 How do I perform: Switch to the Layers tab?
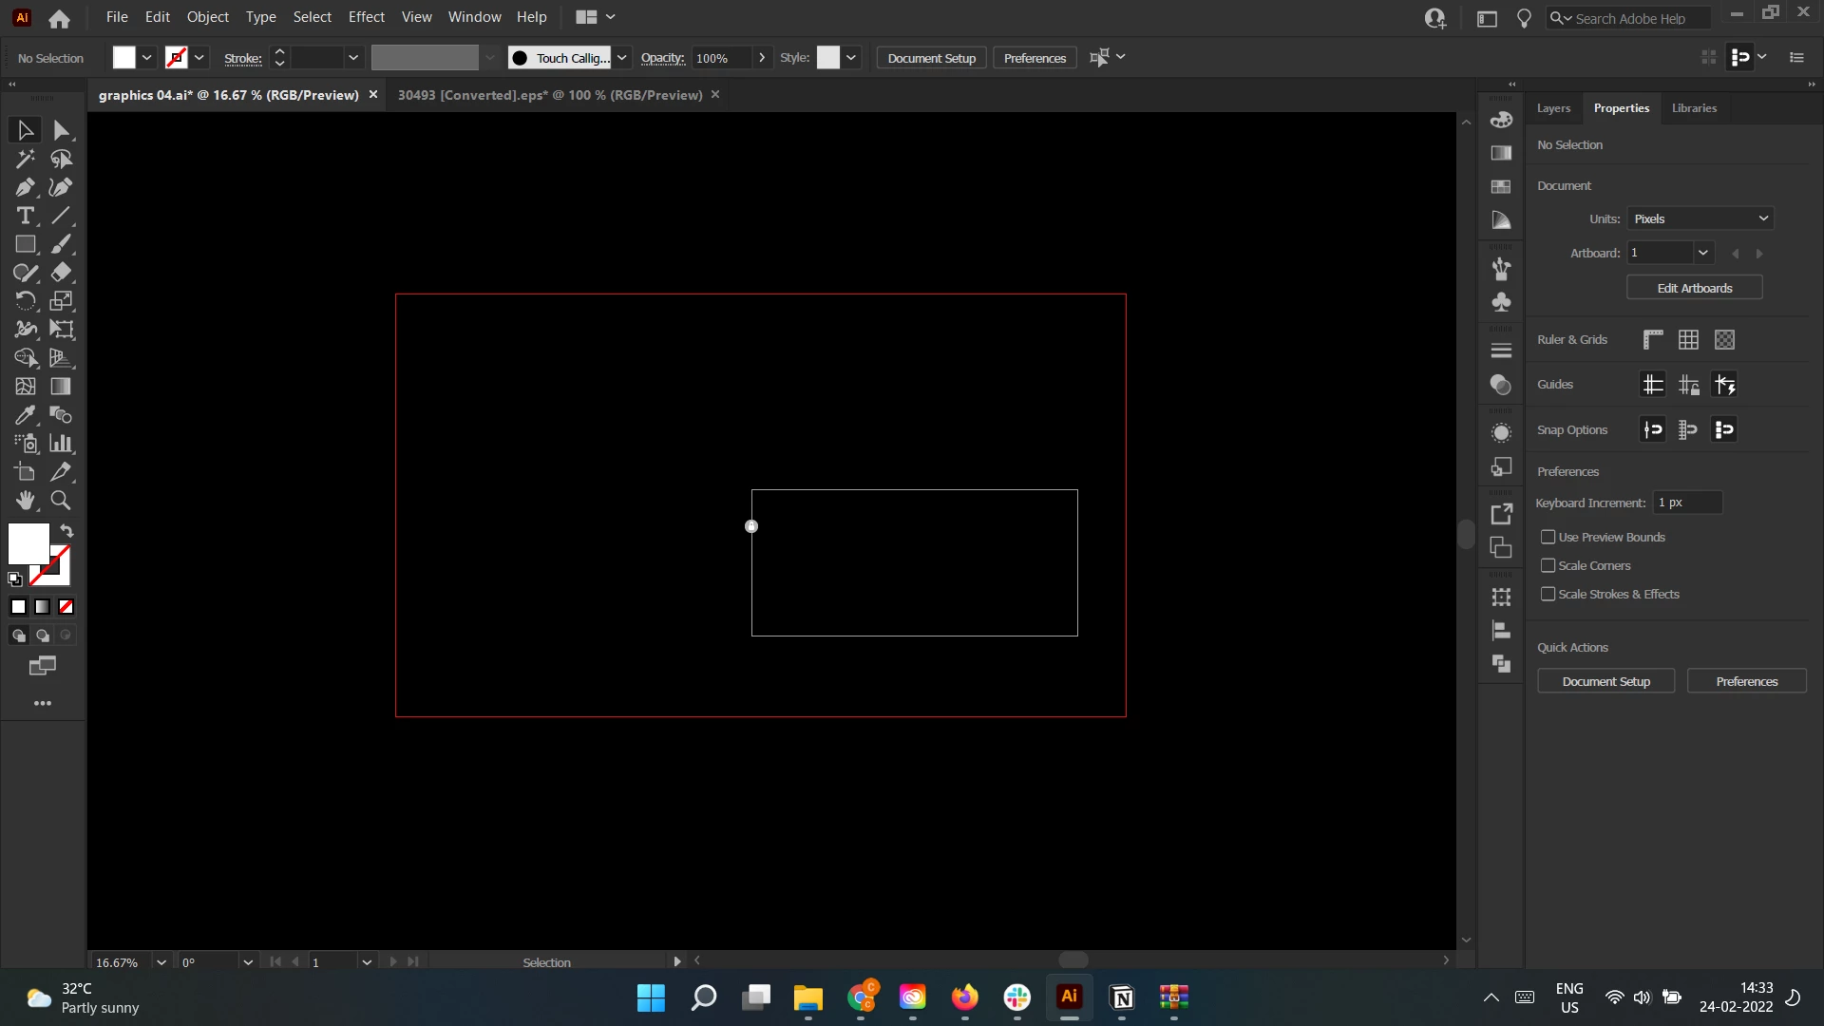click(1553, 108)
